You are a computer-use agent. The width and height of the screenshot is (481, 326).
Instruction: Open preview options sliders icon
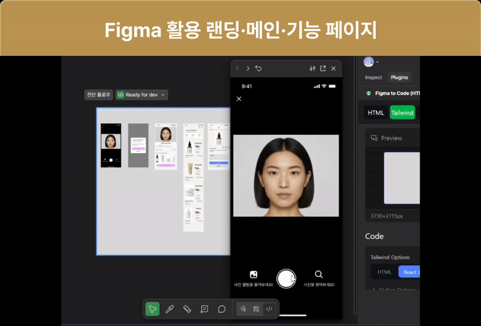click(312, 68)
